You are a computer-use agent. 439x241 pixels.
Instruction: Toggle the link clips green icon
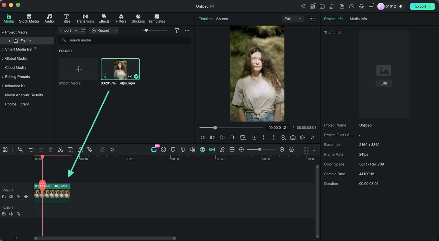click(212, 150)
